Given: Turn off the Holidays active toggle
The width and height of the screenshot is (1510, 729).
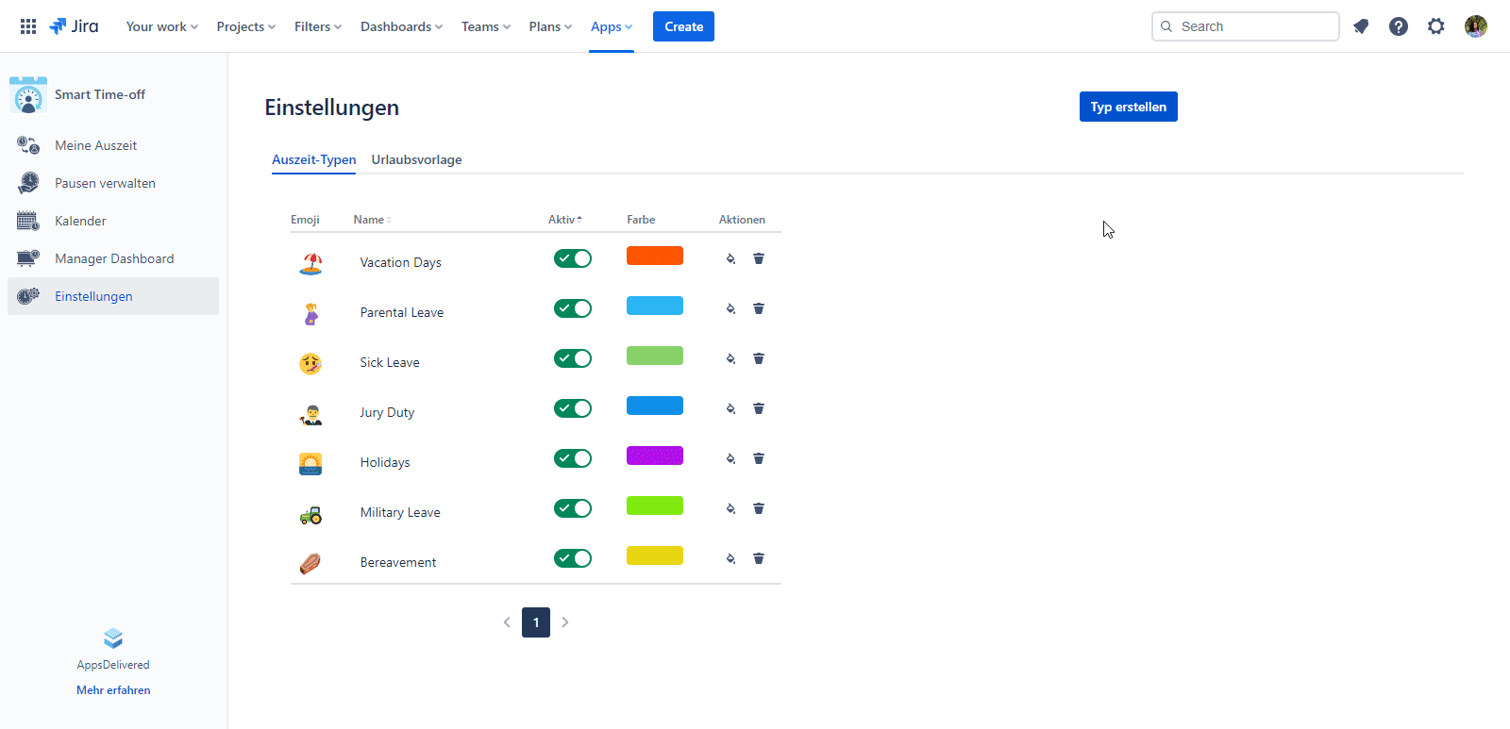Looking at the screenshot, I should coord(573,458).
